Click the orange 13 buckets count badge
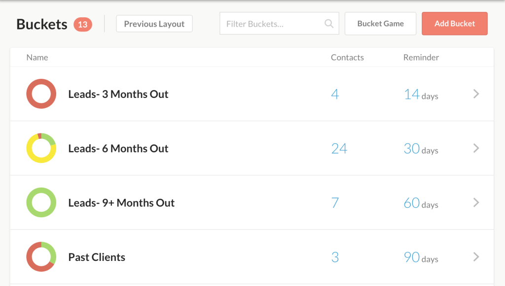The height and width of the screenshot is (286, 505). pyautogui.click(x=83, y=24)
